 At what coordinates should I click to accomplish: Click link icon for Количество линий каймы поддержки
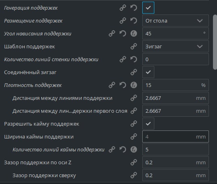[112, 149]
